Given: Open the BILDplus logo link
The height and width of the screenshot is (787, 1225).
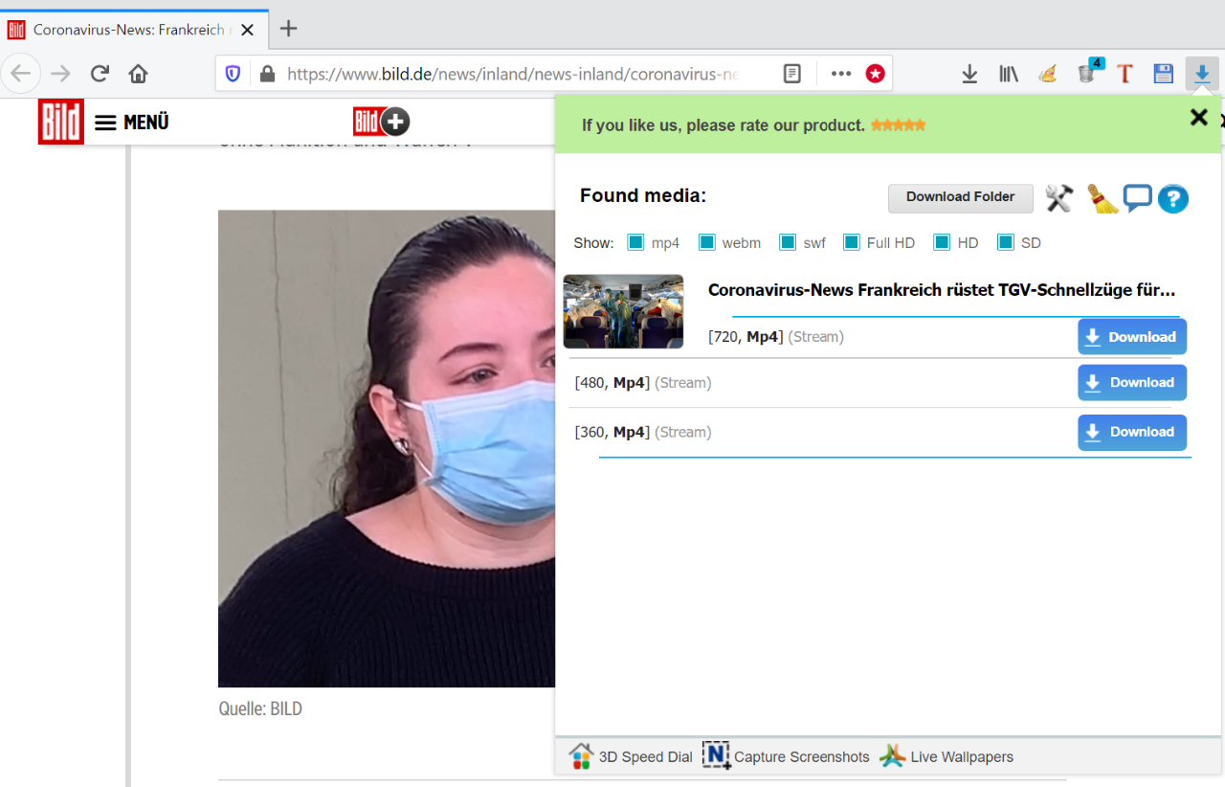Looking at the screenshot, I should coord(382,122).
